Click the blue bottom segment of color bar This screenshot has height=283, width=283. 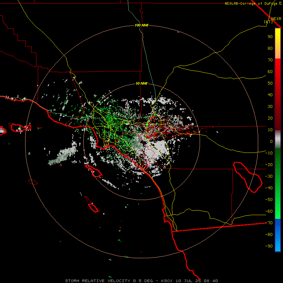[278, 235]
